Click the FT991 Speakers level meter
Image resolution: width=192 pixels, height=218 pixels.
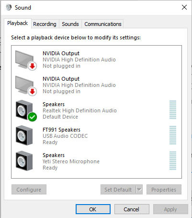tap(173, 135)
